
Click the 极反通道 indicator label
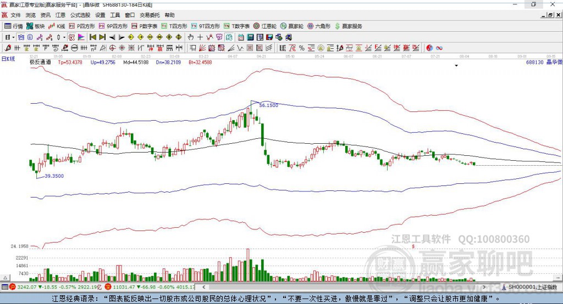click(40, 62)
